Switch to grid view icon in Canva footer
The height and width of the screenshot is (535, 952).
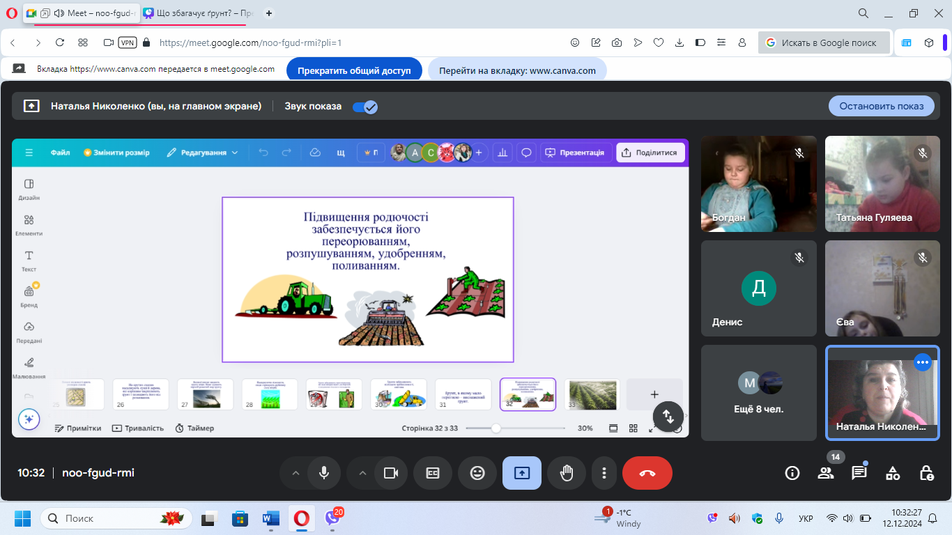634,428
